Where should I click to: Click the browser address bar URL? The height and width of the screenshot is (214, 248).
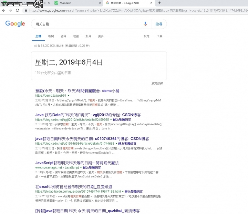click(138, 11)
